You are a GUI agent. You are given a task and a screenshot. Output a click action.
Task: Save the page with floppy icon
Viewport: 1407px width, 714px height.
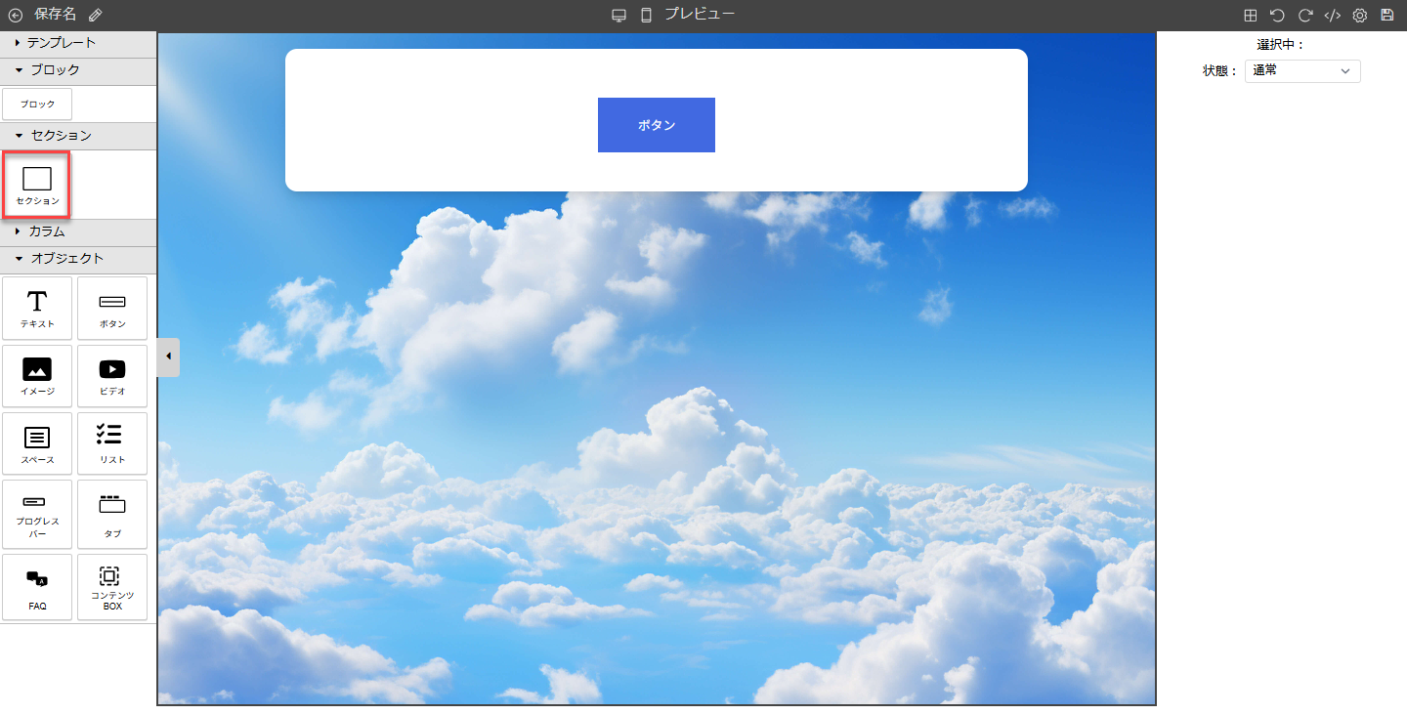1386,16
